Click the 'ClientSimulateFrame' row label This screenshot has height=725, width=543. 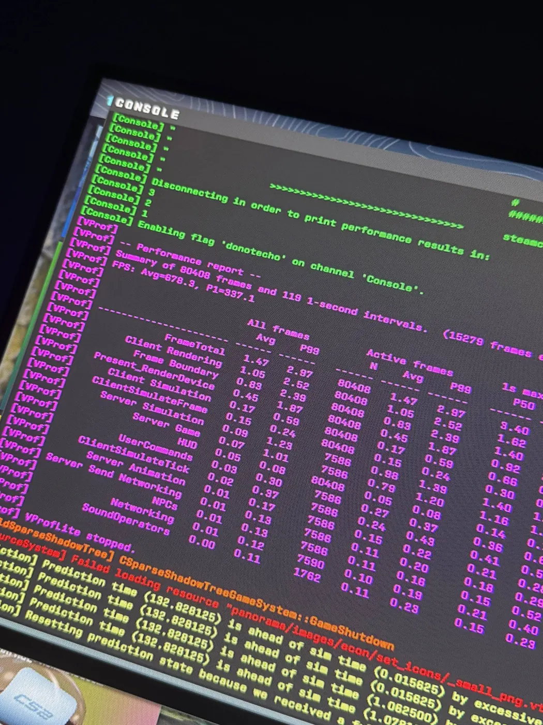(x=149, y=394)
